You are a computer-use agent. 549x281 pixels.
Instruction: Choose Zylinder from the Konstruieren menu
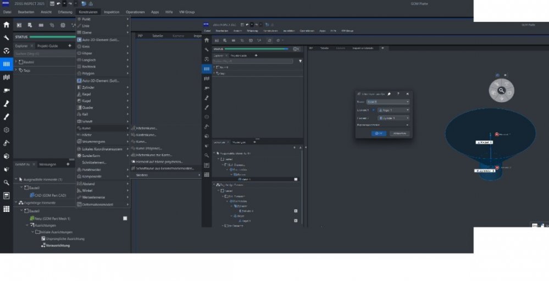pyautogui.click(x=88, y=87)
